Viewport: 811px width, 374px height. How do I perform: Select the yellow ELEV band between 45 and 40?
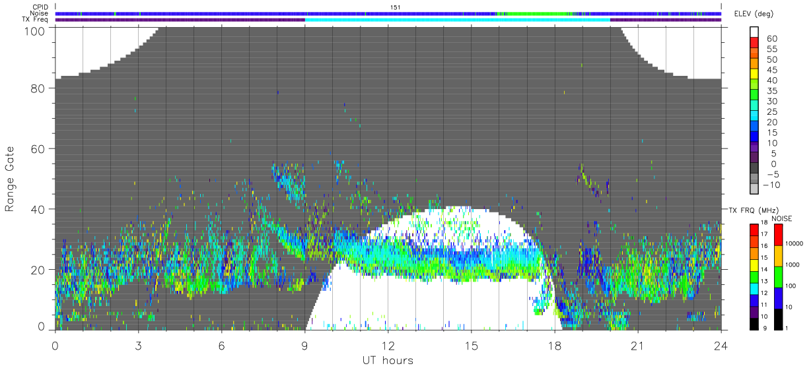point(754,75)
